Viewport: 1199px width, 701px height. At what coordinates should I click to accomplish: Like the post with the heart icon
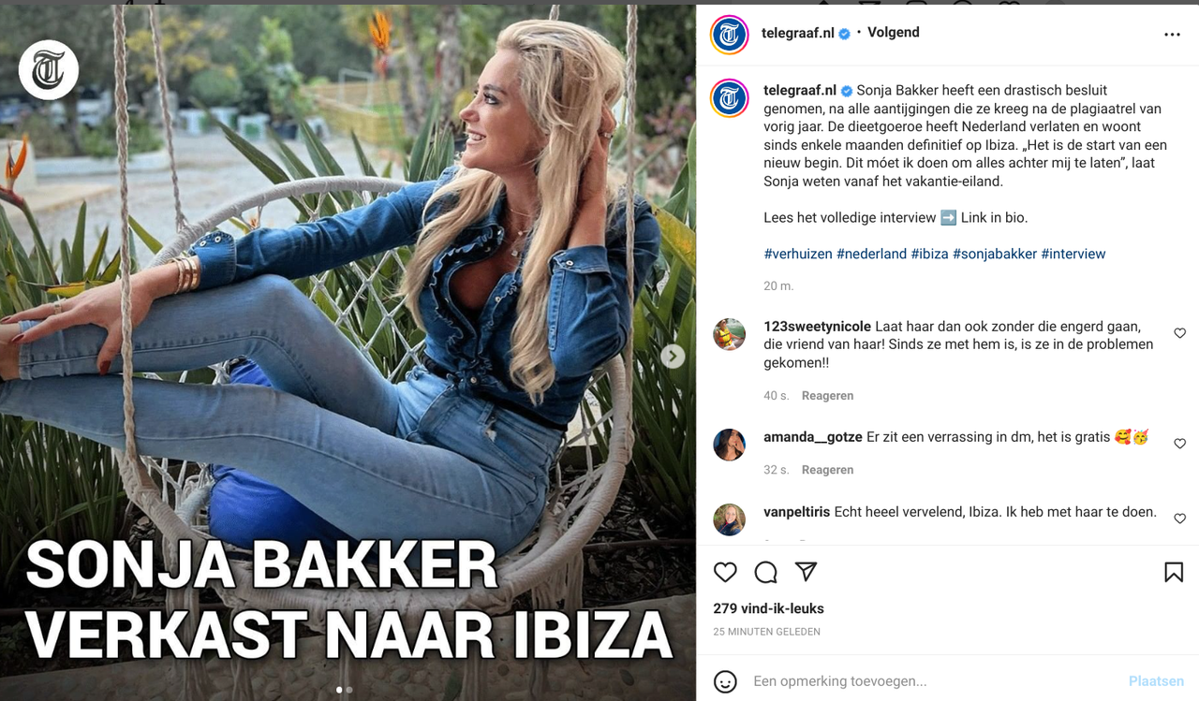click(x=725, y=572)
